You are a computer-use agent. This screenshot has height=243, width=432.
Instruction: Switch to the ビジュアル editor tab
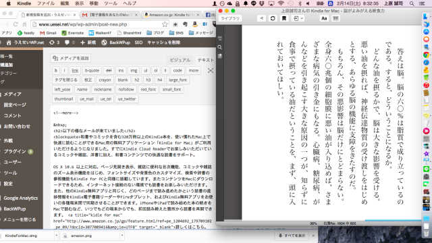180,60
